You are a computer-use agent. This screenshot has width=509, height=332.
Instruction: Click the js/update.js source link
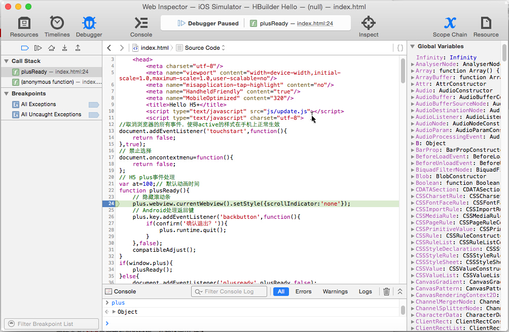pyautogui.click(x=286, y=111)
